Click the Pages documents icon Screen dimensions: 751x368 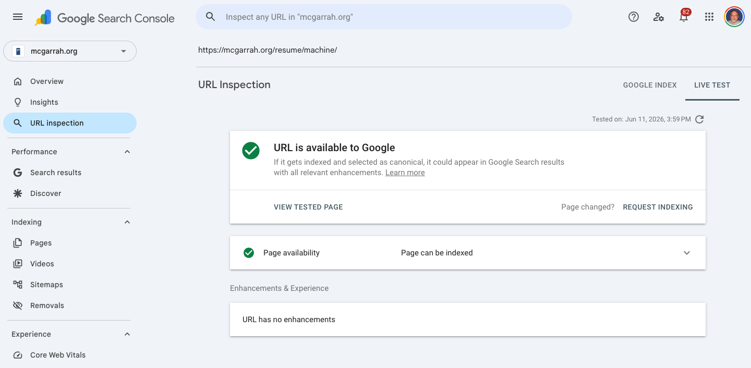coord(18,243)
